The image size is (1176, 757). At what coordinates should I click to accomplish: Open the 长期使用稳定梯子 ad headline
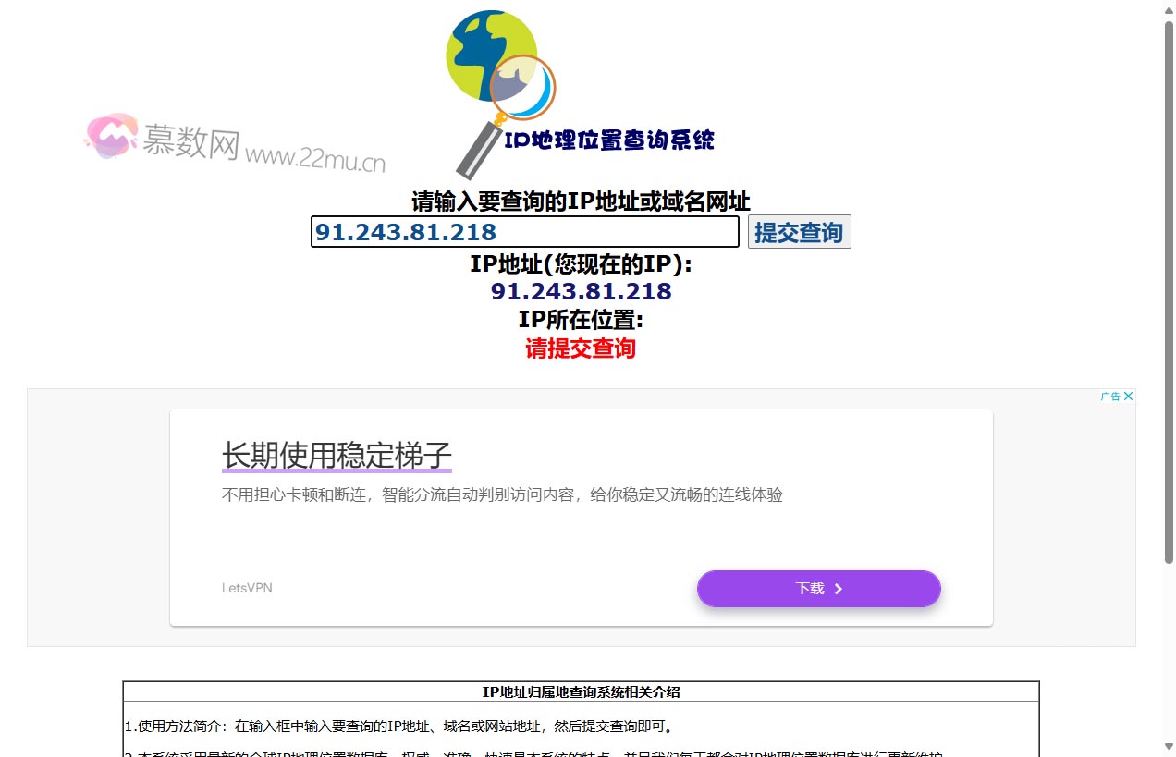(337, 456)
